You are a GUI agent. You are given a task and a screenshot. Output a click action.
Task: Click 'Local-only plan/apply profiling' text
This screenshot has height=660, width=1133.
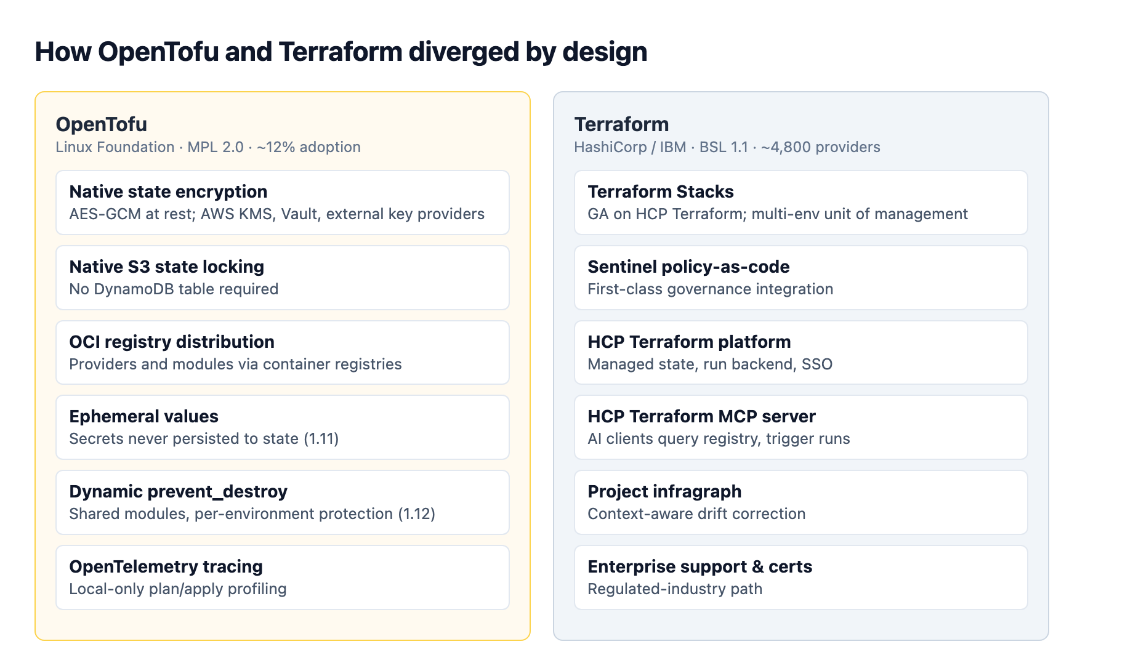[x=178, y=589]
